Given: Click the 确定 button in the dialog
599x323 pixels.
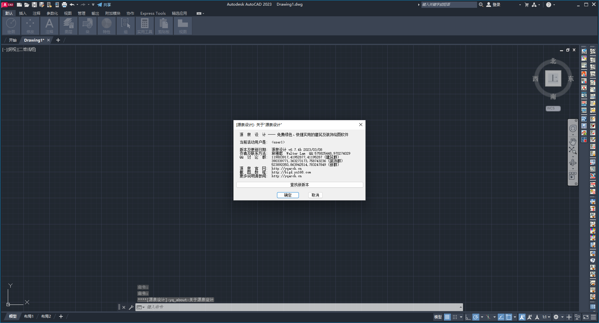Looking at the screenshot, I should (x=288, y=195).
